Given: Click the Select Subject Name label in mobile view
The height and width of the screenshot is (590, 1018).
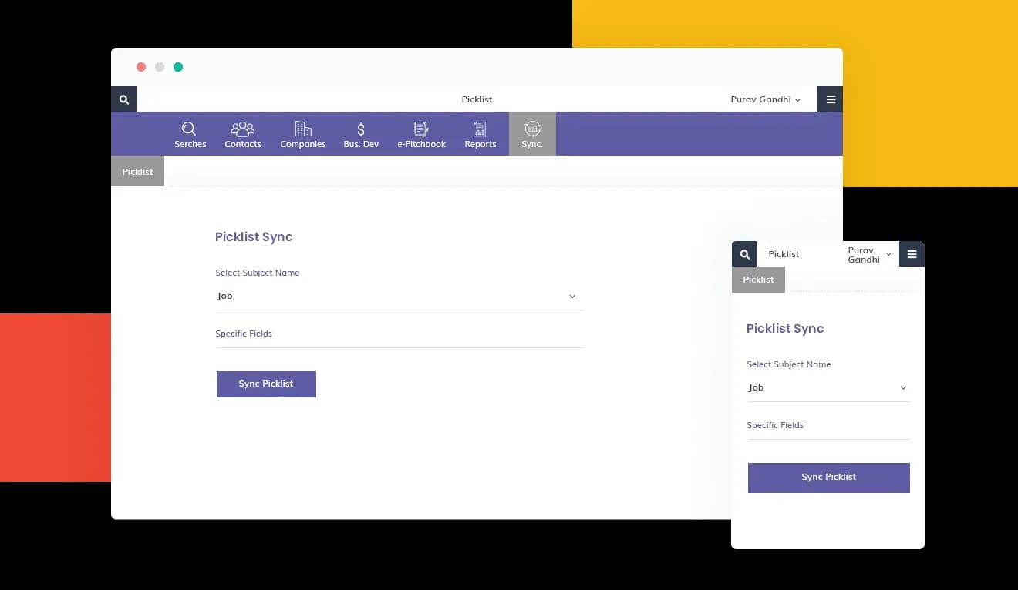Looking at the screenshot, I should coord(789,364).
